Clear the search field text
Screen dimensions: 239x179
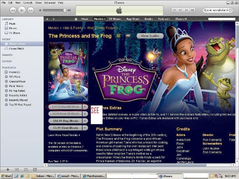[x=230, y=10]
